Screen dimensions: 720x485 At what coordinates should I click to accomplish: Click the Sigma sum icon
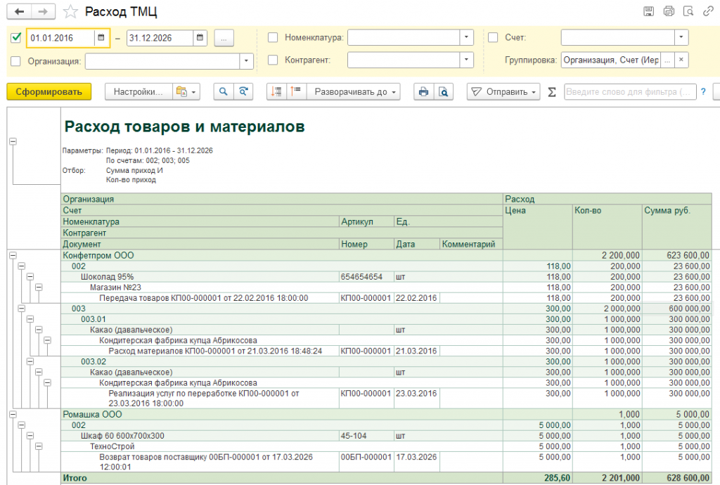[552, 92]
